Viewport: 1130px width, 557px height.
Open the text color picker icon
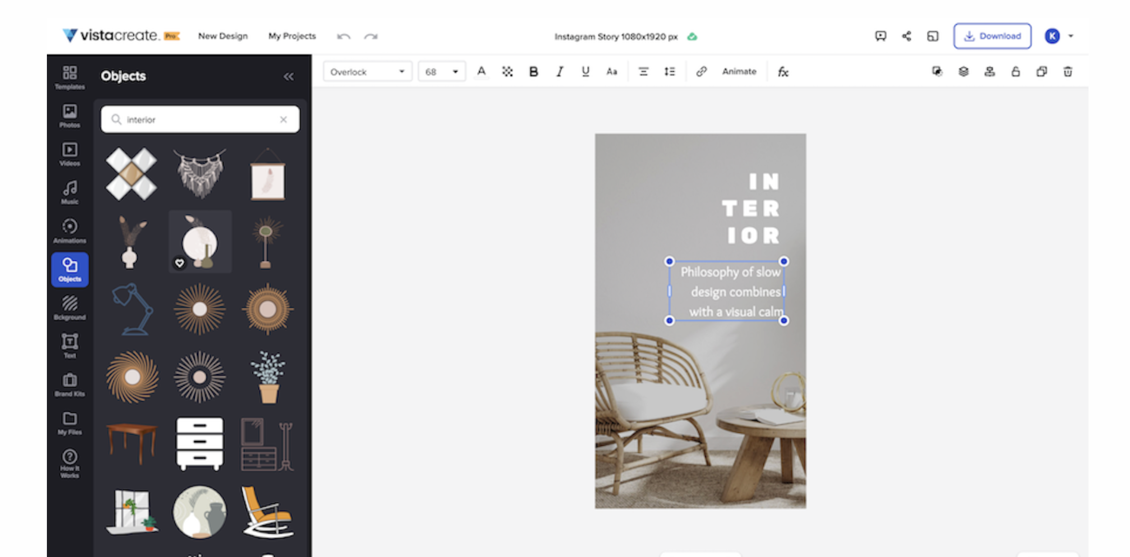(x=481, y=72)
